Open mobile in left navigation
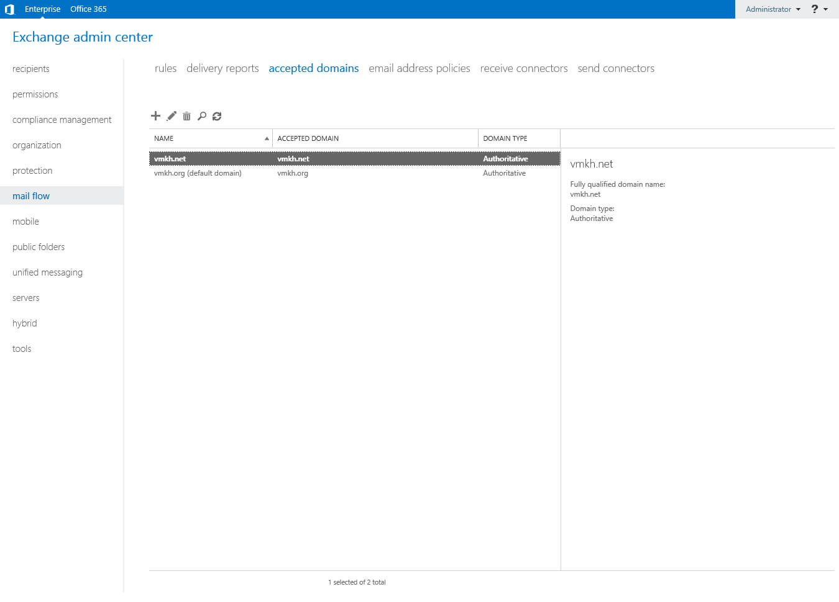This screenshot has height=602, width=839. click(25, 222)
